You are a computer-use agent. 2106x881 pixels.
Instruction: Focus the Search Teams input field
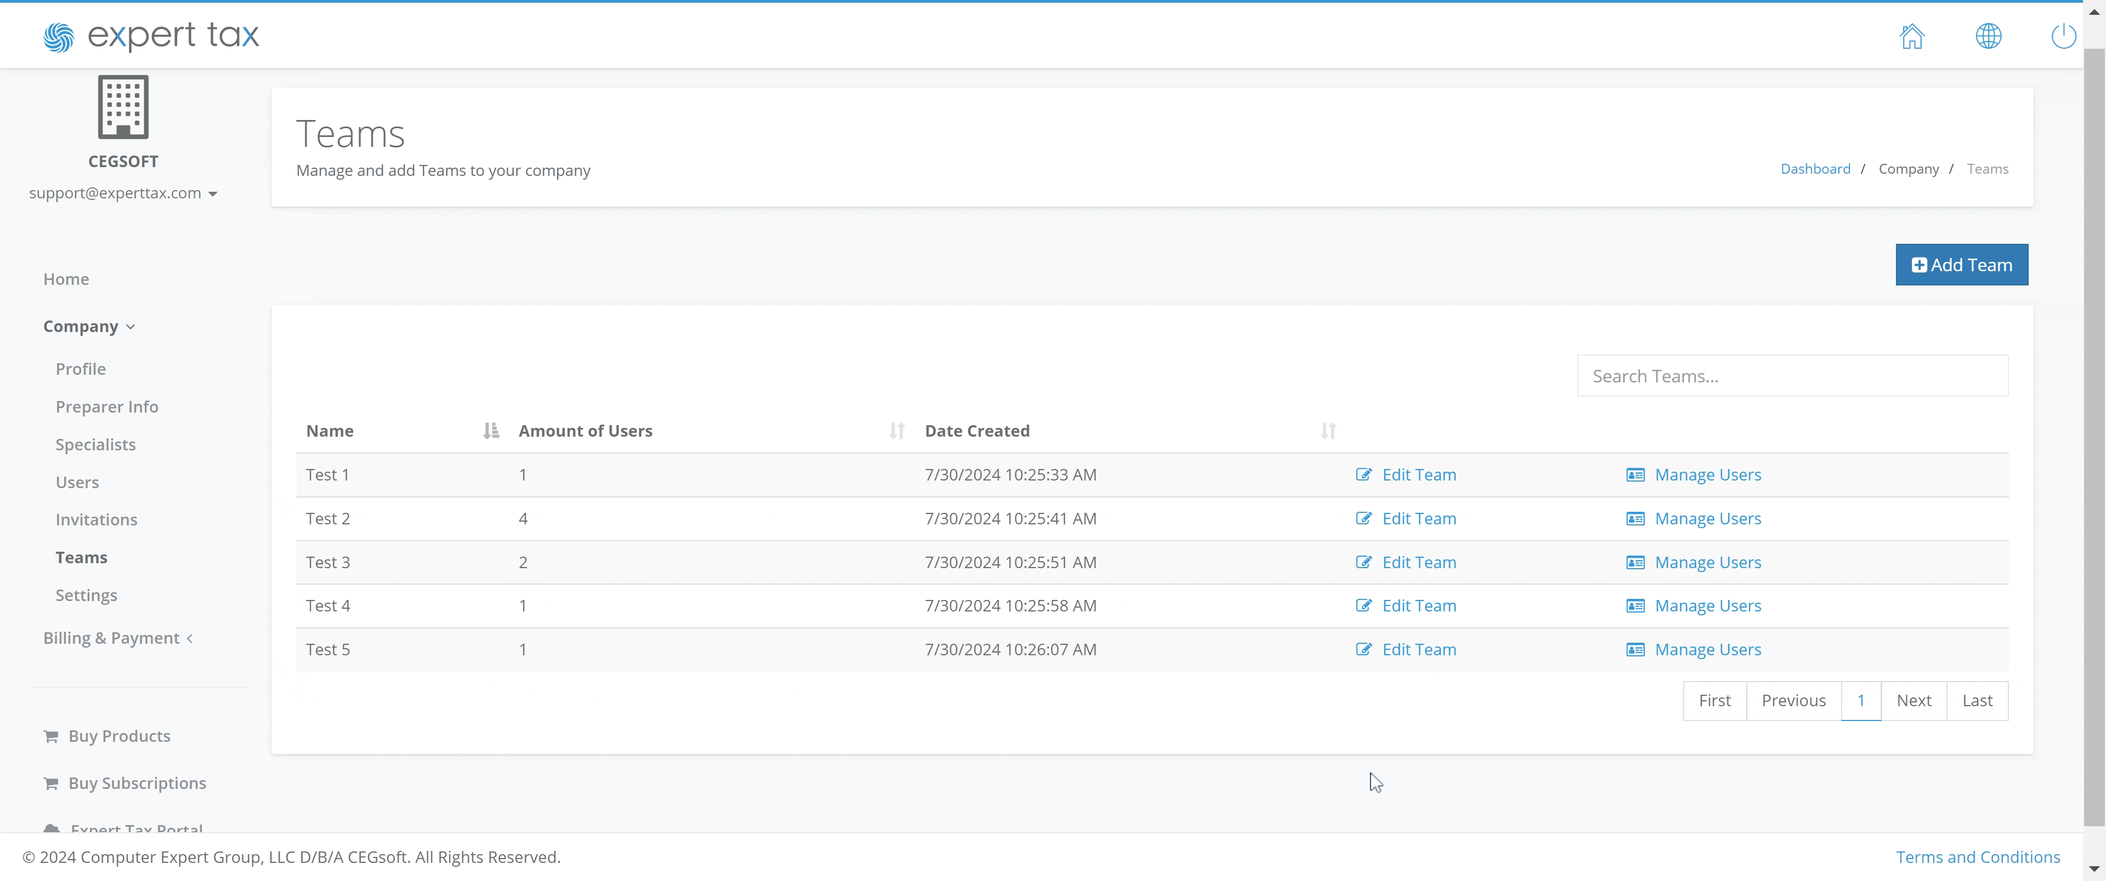point(1792,376)
